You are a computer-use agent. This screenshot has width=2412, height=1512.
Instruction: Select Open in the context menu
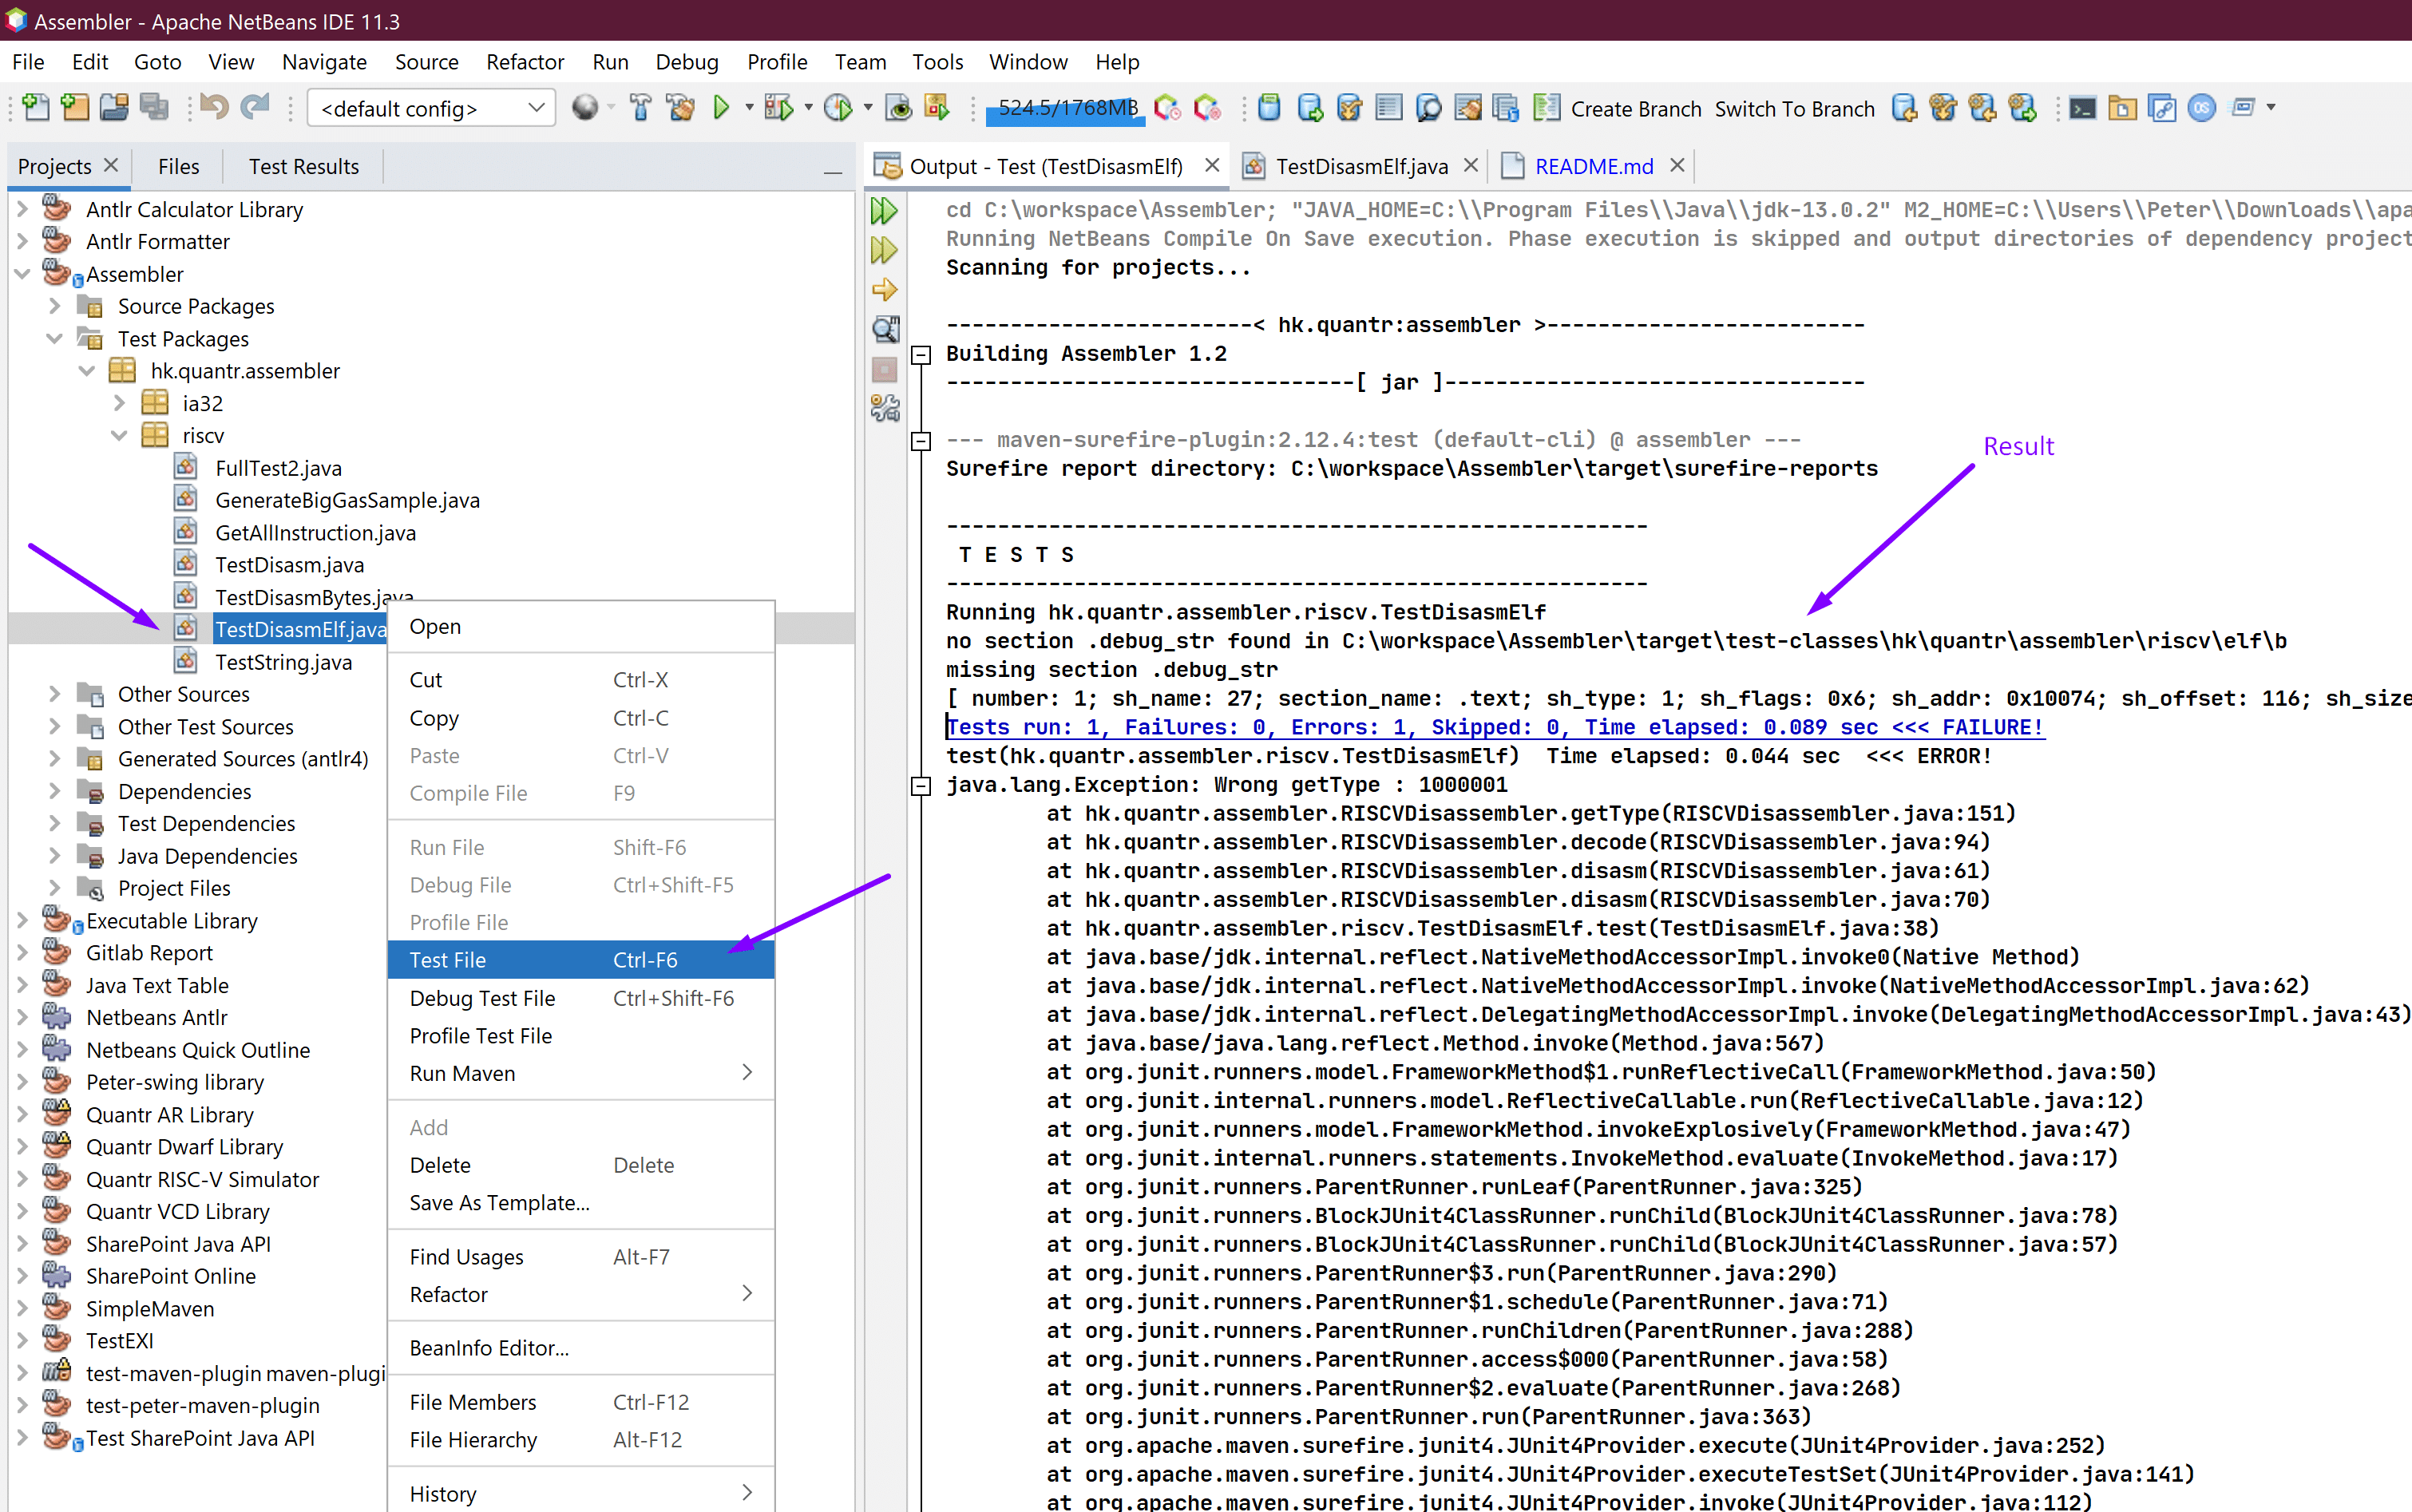tap(580, 626)
